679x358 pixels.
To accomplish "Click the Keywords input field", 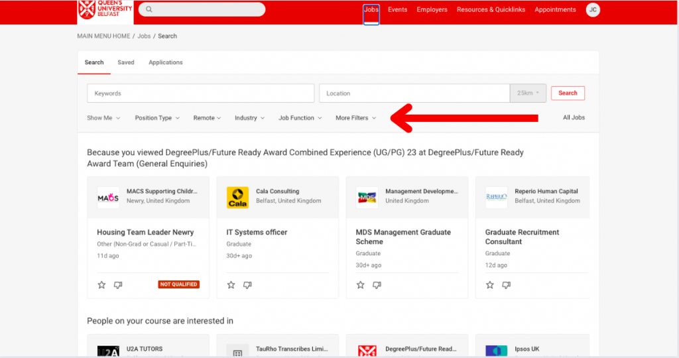I will coord(200,93).
